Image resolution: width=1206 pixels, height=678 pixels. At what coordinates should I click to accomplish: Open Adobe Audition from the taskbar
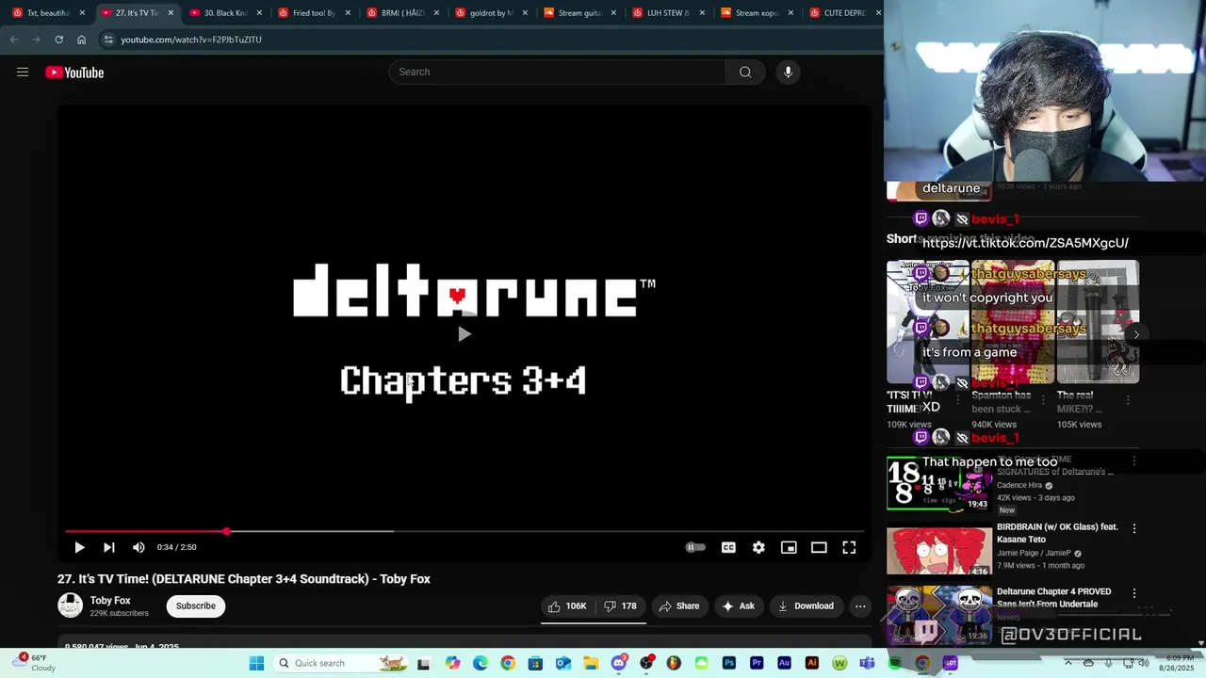point(784,663)
